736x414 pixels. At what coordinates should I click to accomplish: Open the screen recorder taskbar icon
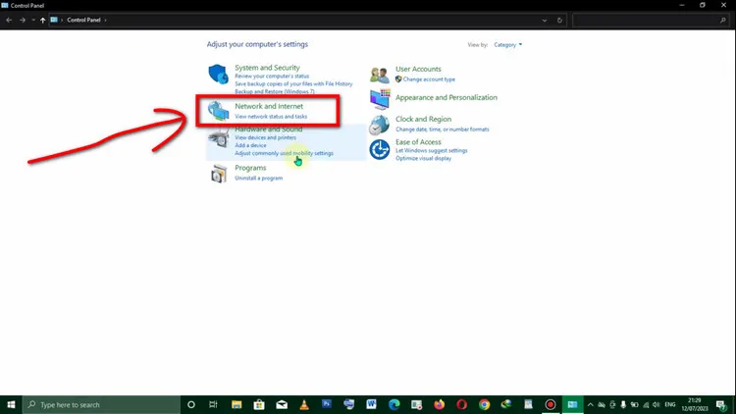tap(551, 404)
